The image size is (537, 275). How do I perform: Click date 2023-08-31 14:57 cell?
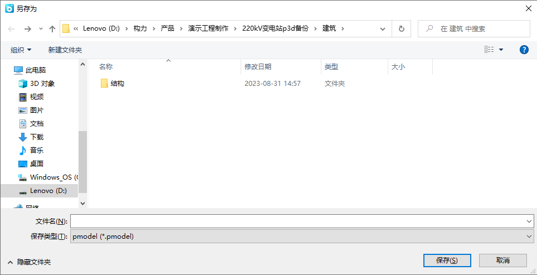click(272, 83)
